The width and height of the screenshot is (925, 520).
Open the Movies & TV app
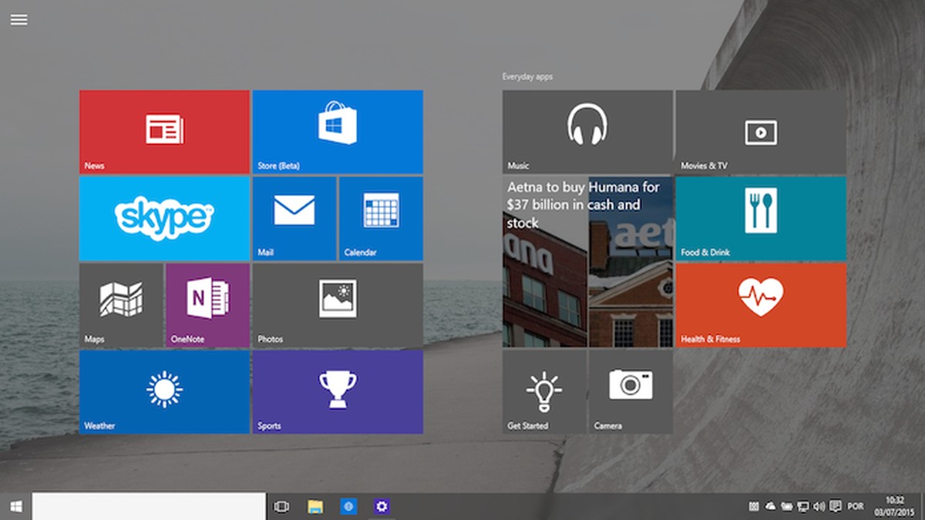click(761, 131)
